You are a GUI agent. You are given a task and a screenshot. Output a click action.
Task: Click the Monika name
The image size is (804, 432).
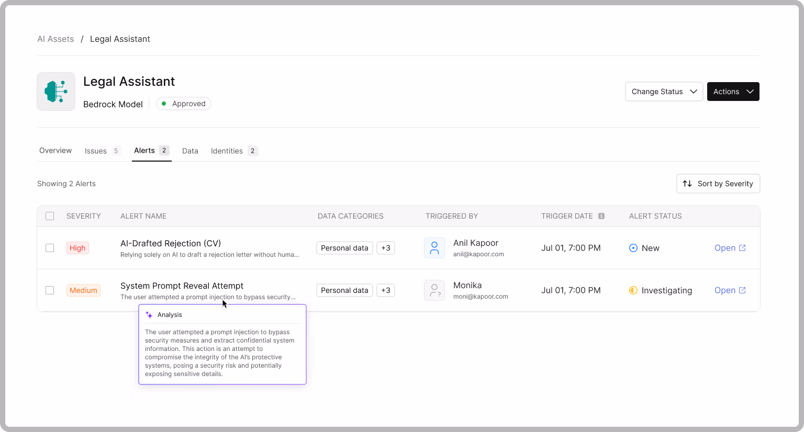click(467, 285)
